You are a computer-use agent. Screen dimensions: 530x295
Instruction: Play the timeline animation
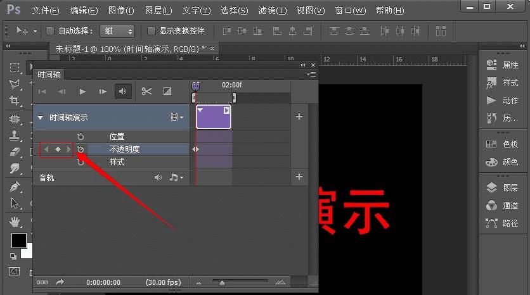click(x=82, y=91)
